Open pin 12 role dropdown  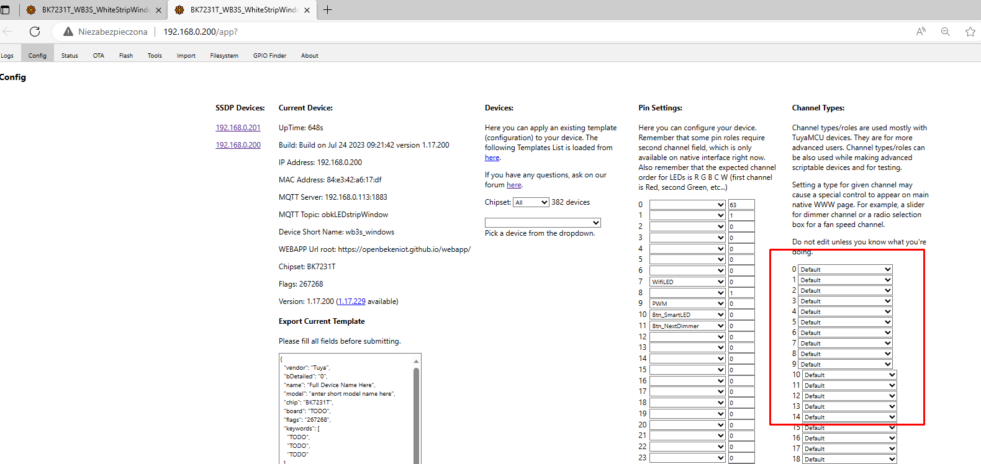tap(687, 337)
